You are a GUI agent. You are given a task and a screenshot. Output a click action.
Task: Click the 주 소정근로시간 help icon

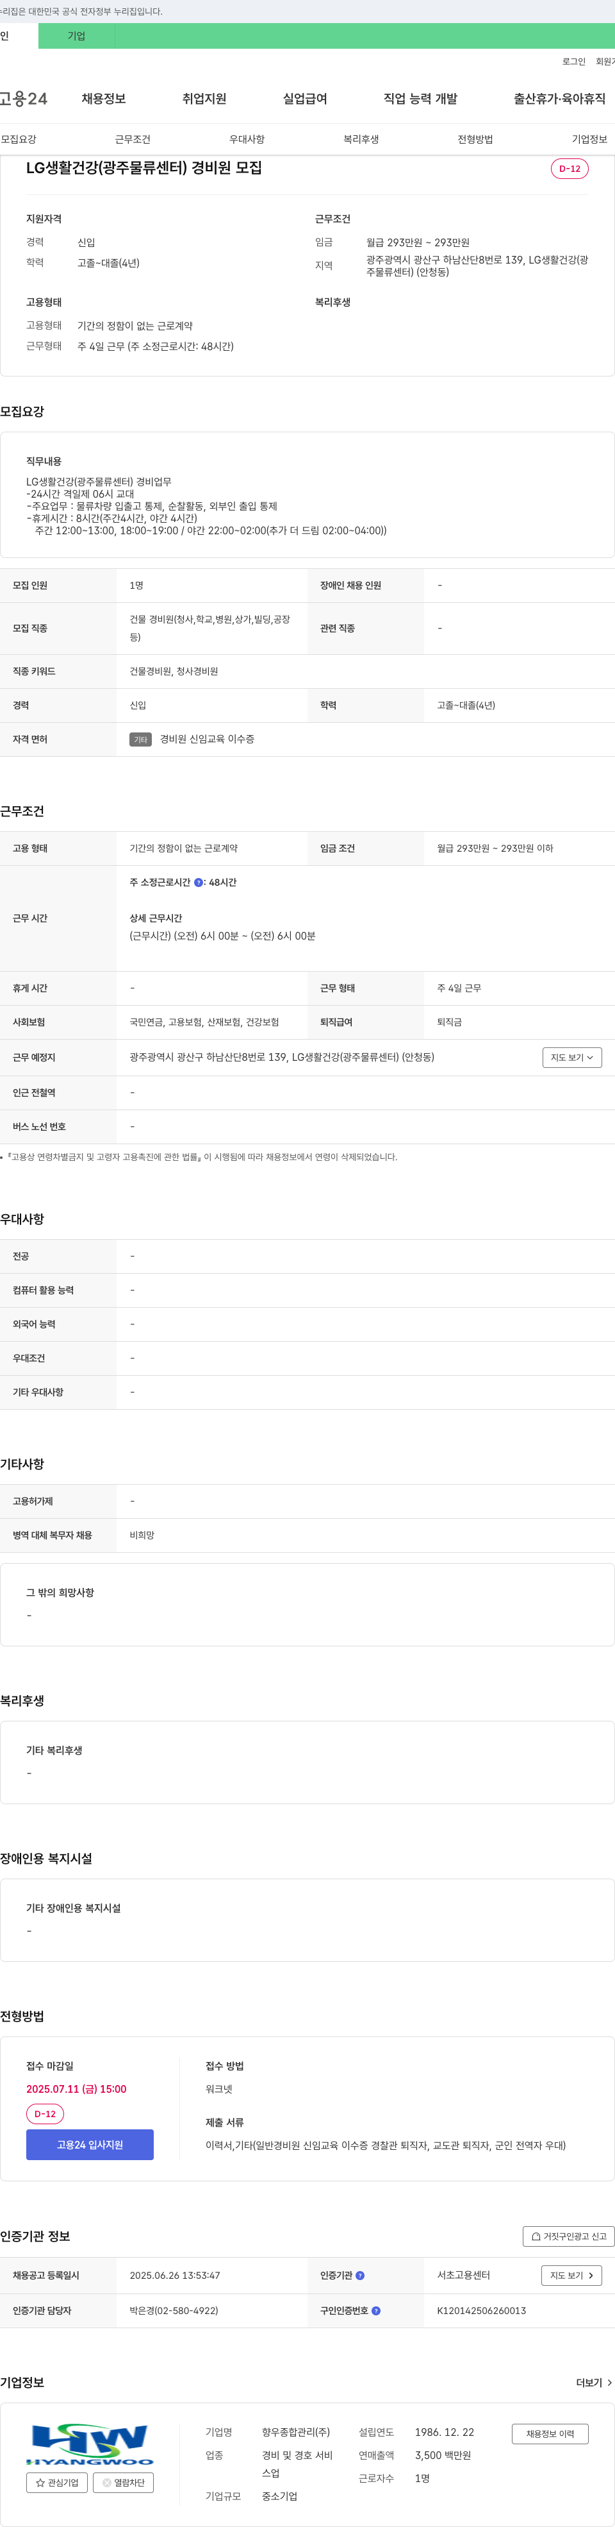pyautogui.click(x=199, y=883)
